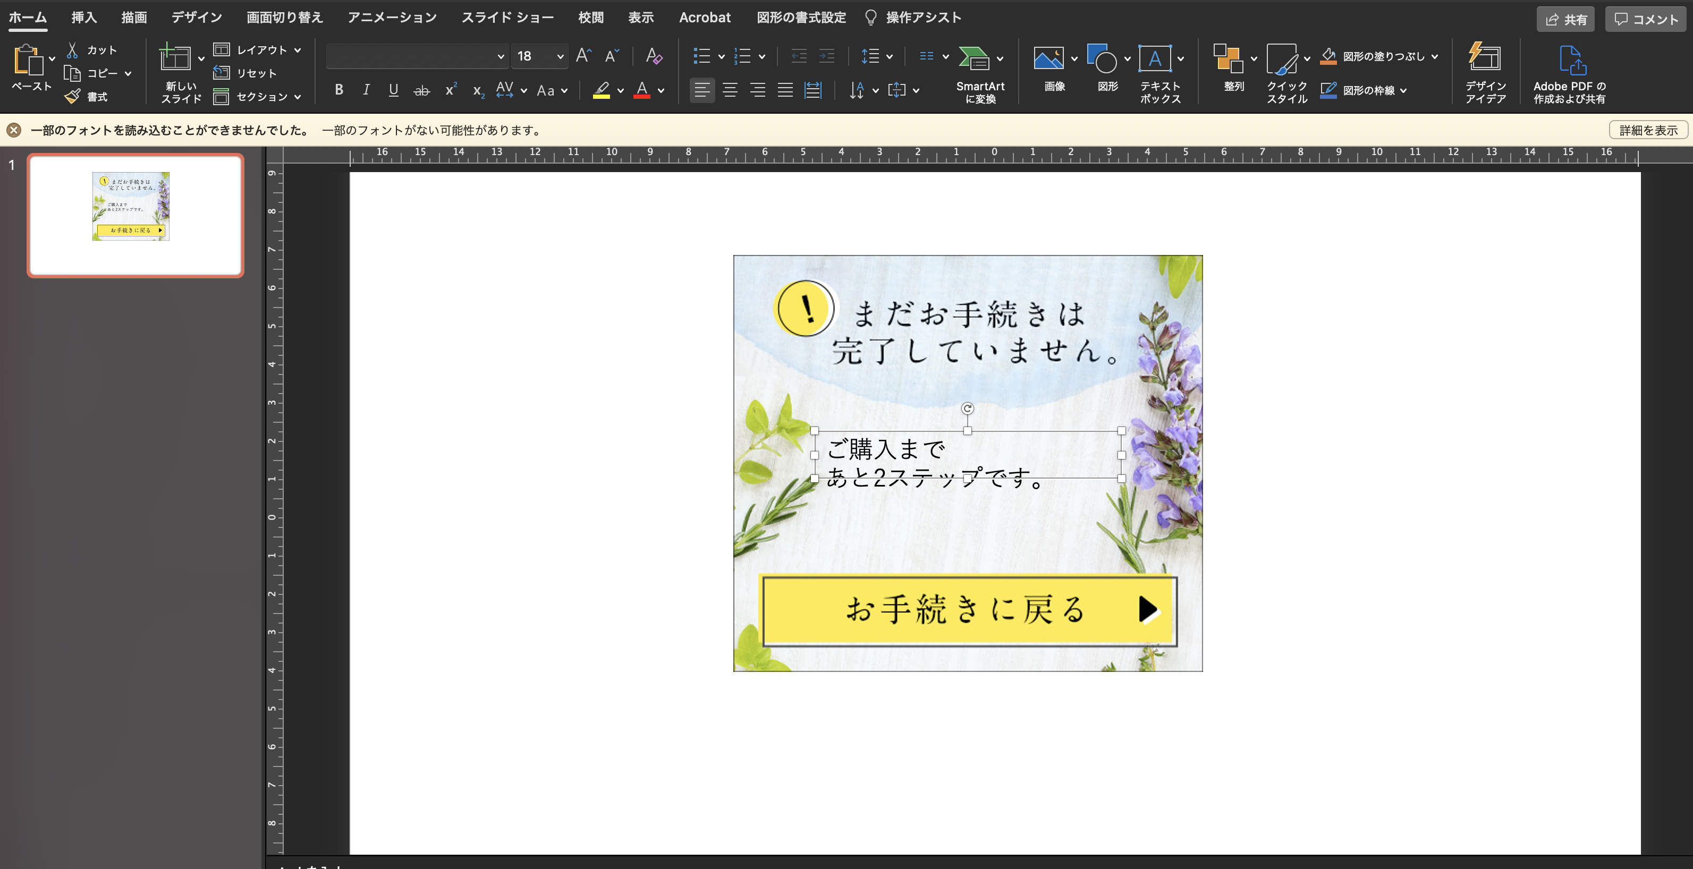Increase font size with larger A
This screenshot has width=1693, height=869.
pyautogui.click(x=583, y=56)
